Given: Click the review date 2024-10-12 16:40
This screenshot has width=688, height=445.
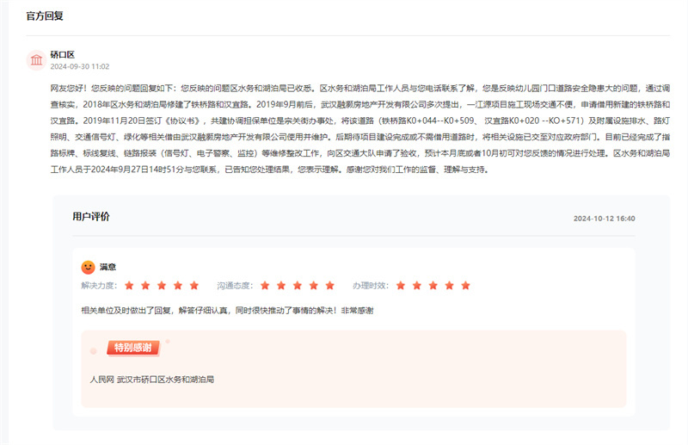Looking at the screenshot, I should tap(604, 219).
